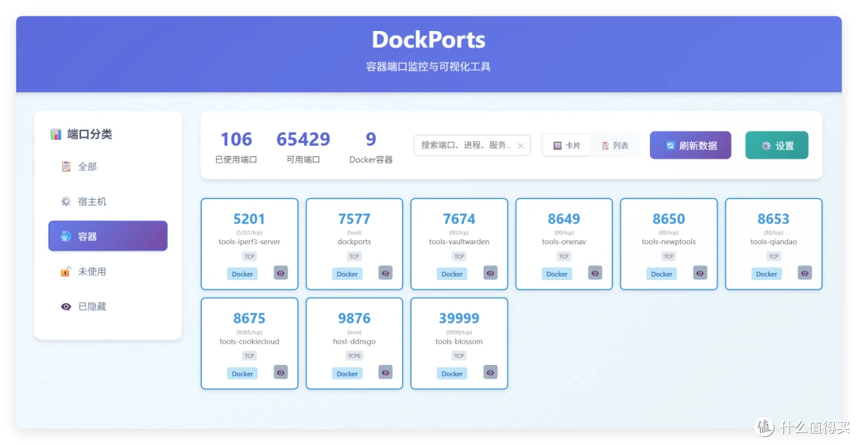Click the 刷新数据 refresh button
858x445 pixels.
pos(690,145)
